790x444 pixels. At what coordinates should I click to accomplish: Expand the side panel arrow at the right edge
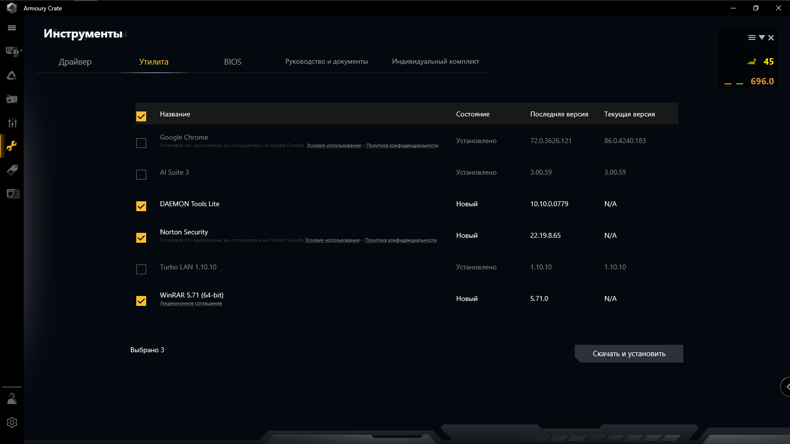tap(786, 387)
